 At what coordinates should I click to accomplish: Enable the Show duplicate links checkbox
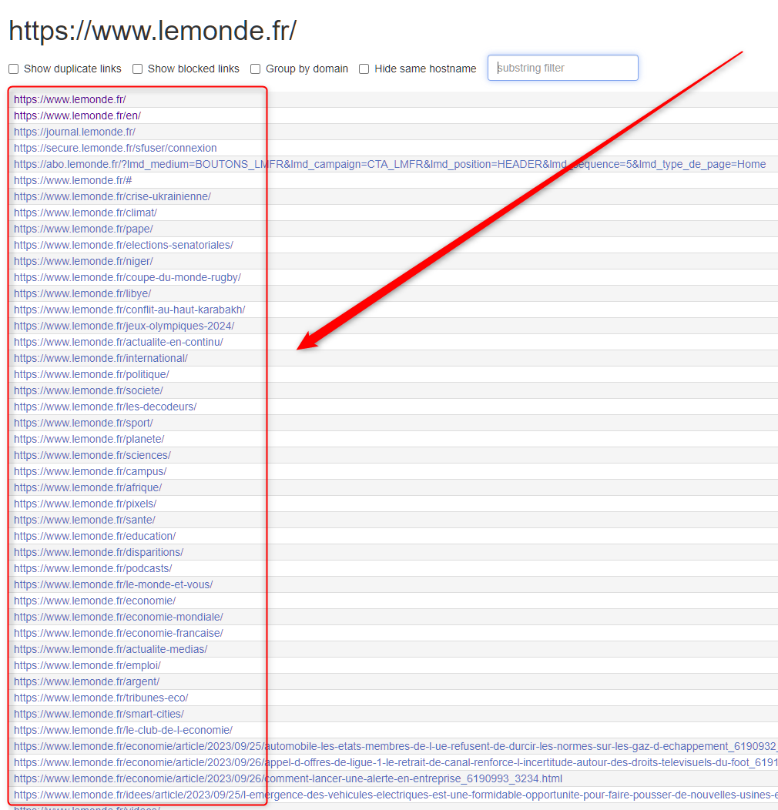13,69
